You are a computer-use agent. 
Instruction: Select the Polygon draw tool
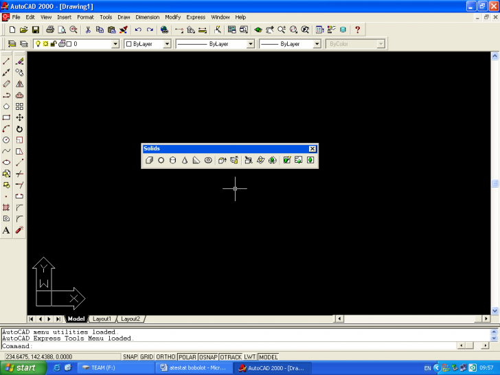[6, 106]
